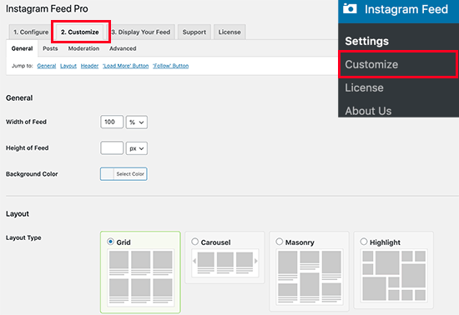459x315 pixels.
Task: Select the Posts sub-tab
Action: click(x=50, y=48)
